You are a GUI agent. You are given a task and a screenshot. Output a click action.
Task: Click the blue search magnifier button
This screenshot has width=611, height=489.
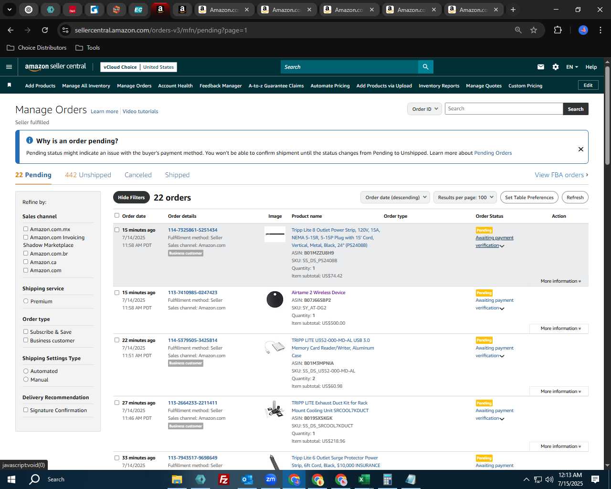tap(425, 67)
